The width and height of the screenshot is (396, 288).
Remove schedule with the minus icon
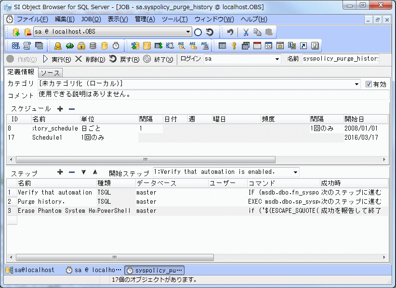[x=71, y=109]
